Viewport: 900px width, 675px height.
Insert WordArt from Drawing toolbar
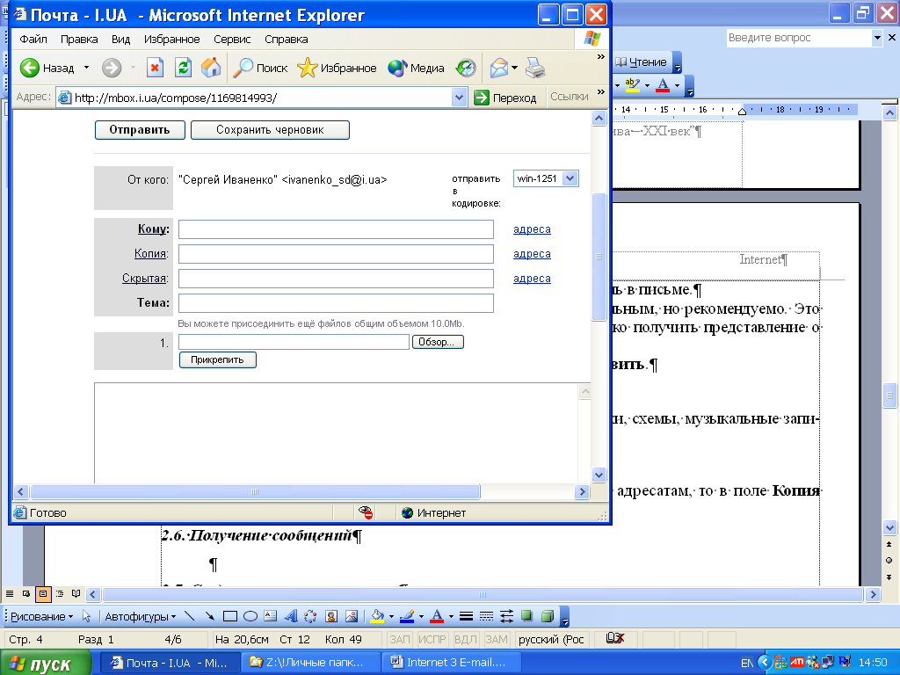290,616
